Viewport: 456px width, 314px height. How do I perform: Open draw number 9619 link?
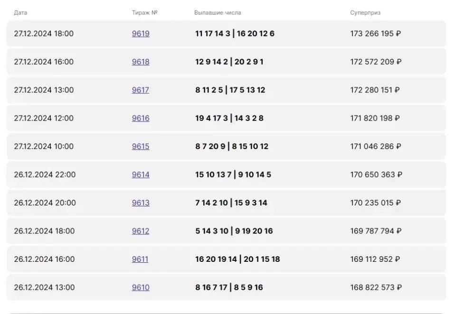141,34
